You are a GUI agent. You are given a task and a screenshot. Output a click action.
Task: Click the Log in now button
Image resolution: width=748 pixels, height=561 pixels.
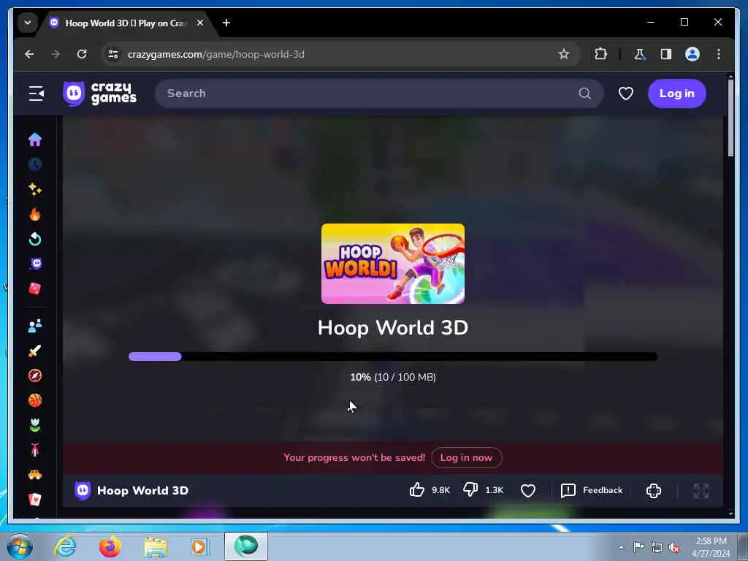(x=466, y=457)
